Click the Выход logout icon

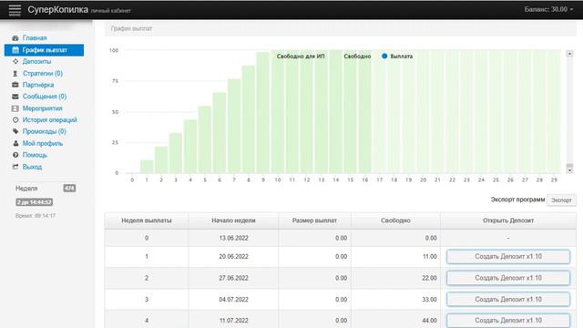pyautogui.click(x=15, y=167)
